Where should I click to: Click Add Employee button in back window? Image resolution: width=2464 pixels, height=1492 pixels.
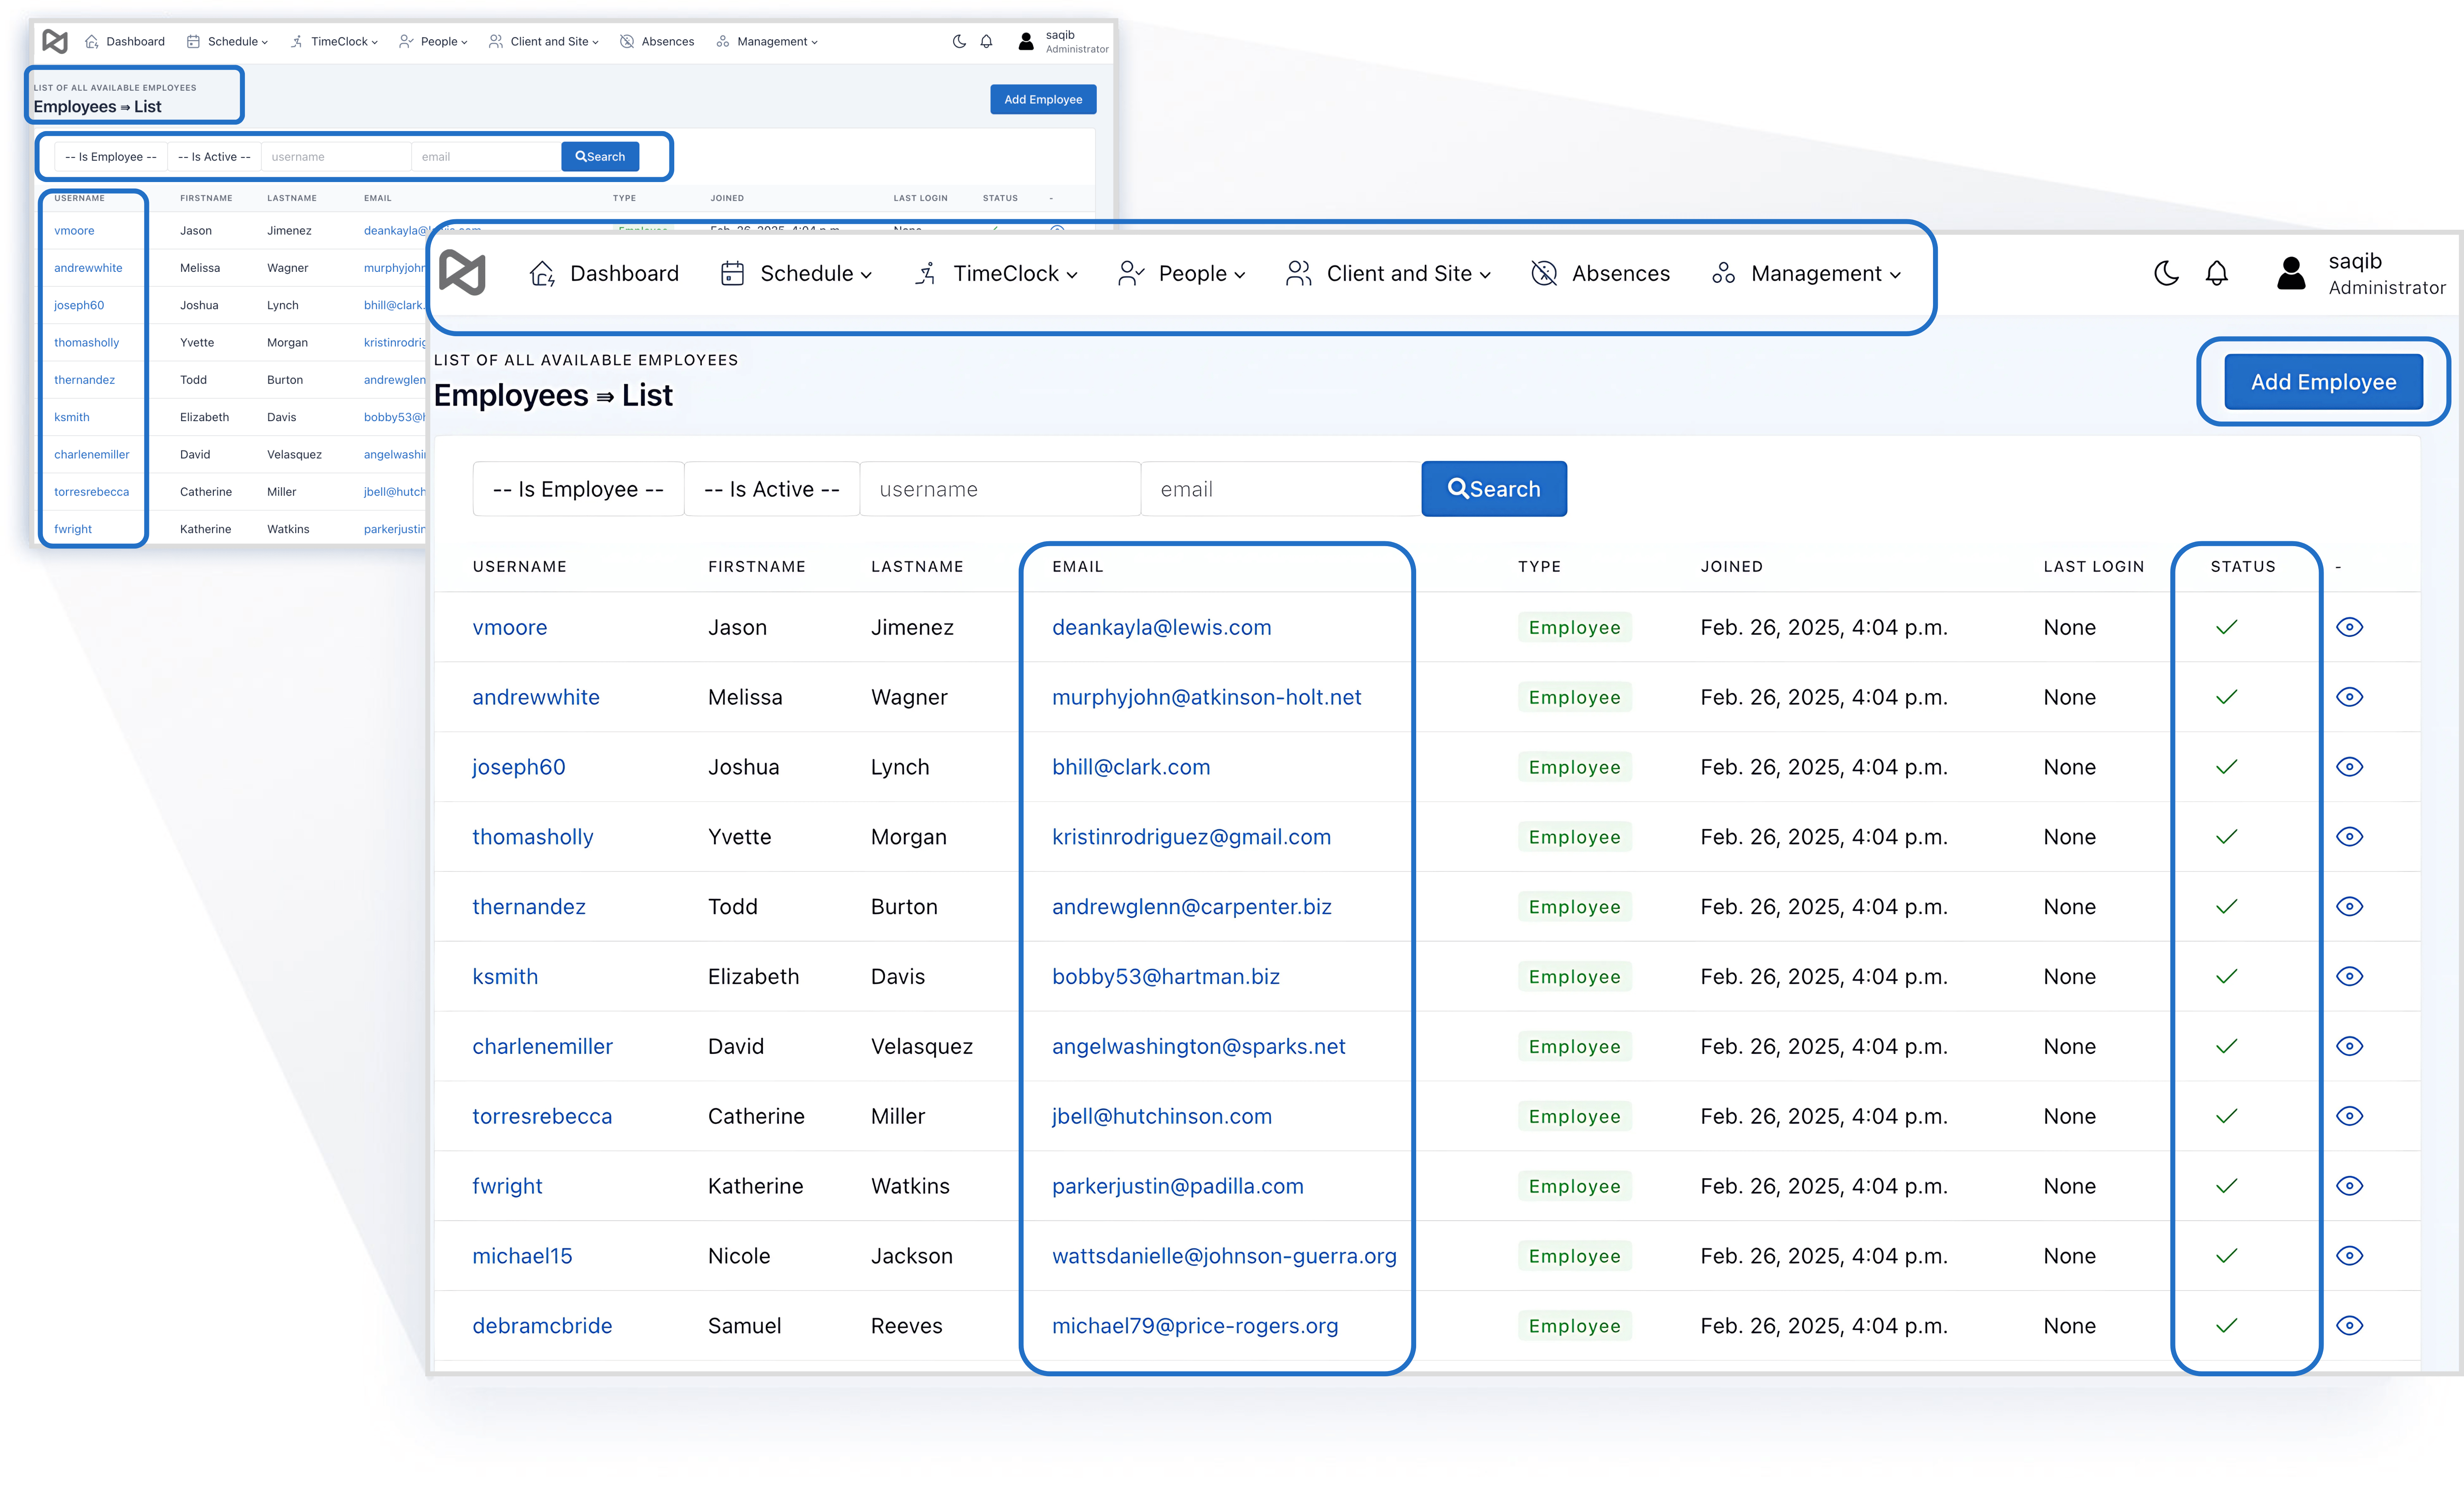1043,99
